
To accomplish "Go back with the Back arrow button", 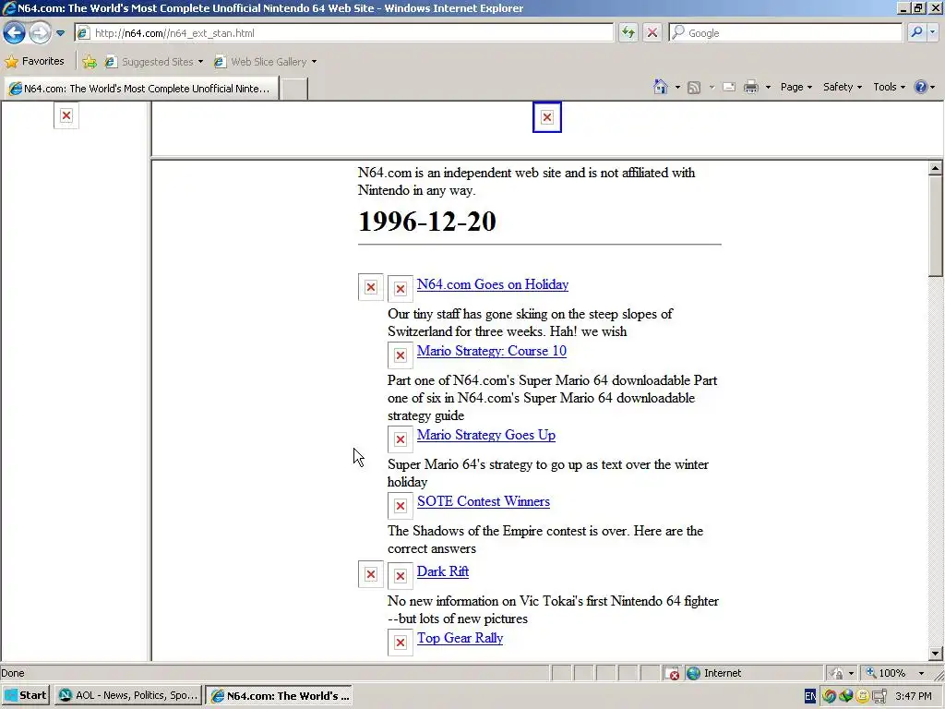I will point(15,32).
